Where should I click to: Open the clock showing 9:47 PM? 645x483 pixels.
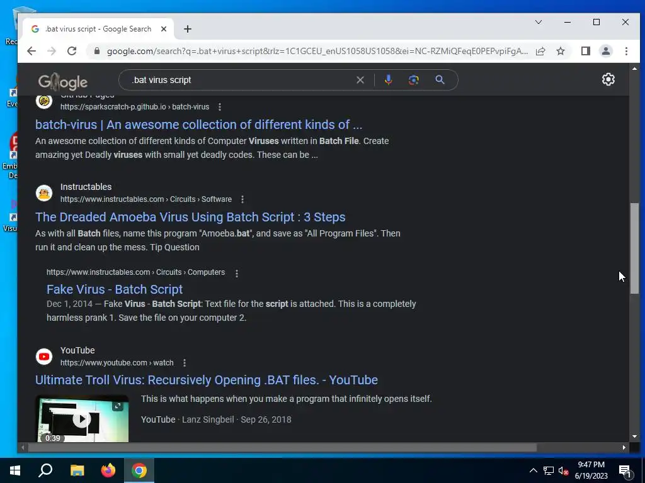591,470
